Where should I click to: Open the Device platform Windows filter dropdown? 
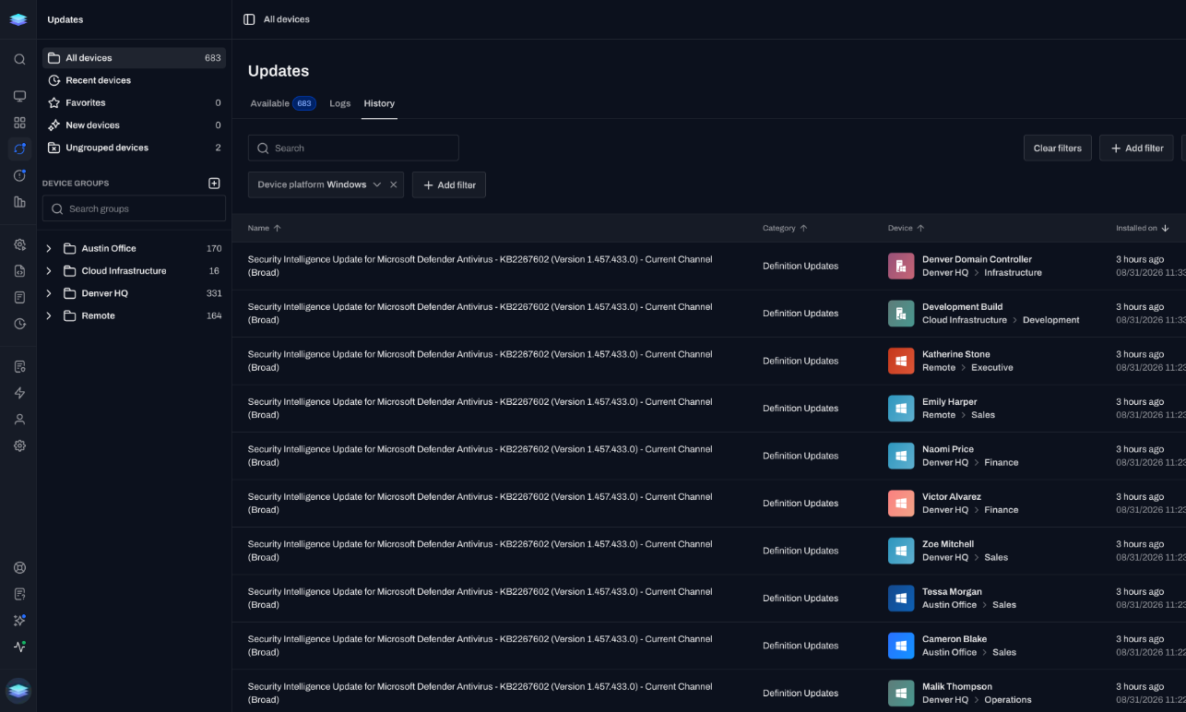(319, 184)
